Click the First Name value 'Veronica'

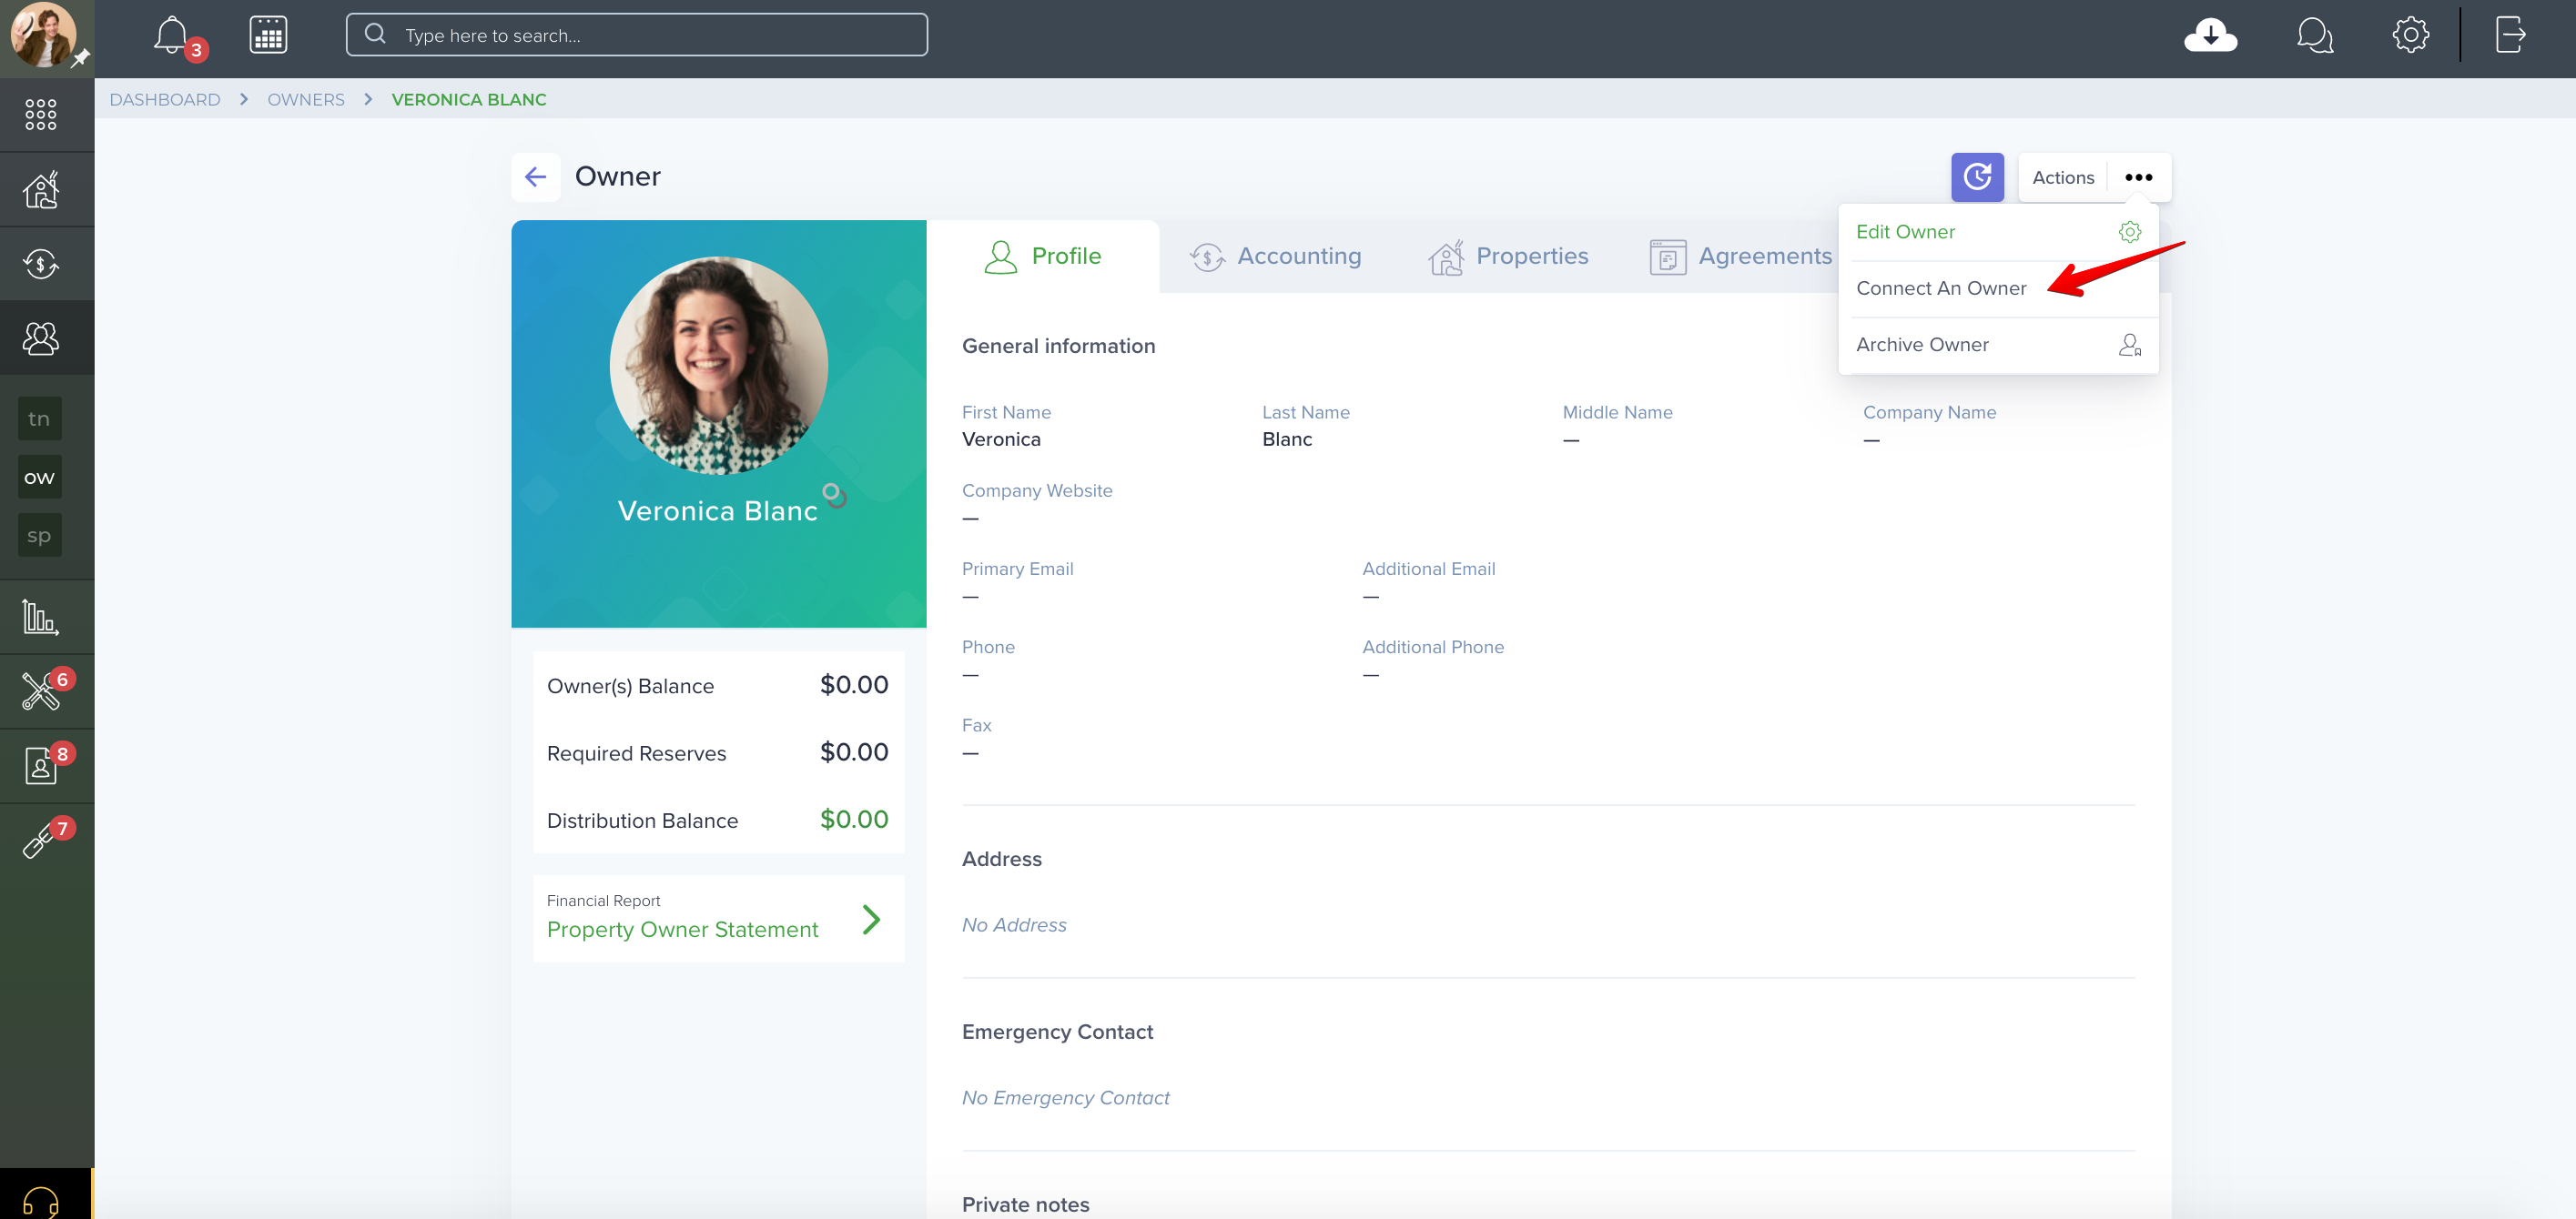point(1001,439)
